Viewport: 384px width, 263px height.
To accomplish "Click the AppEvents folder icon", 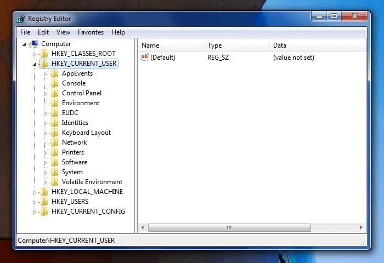I will 54,73.
